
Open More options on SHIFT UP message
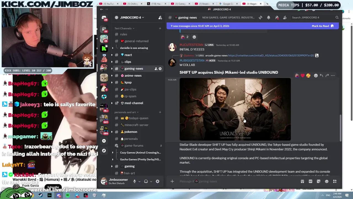pos(333,75)
